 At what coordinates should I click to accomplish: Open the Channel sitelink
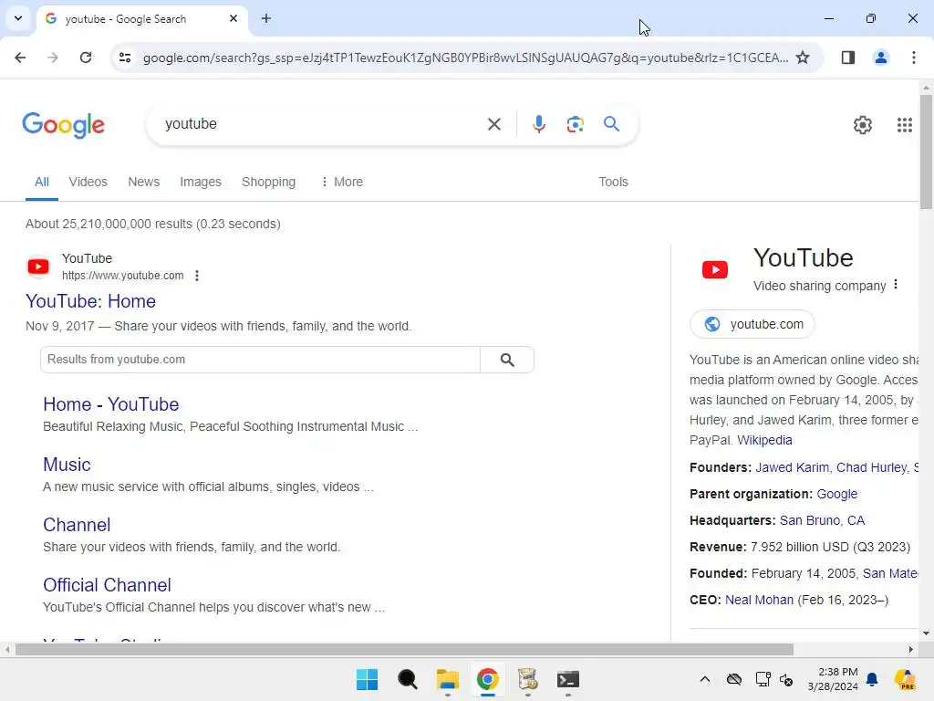pos(77,525)
